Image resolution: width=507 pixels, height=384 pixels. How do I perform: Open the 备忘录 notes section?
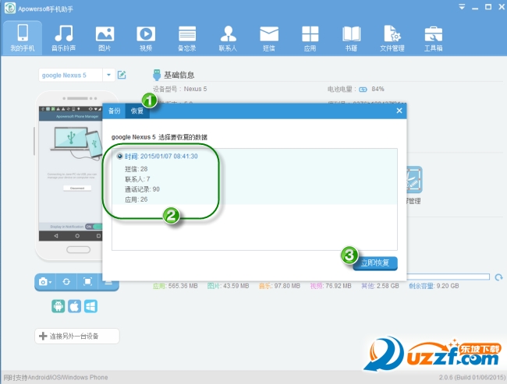point(187,38)
